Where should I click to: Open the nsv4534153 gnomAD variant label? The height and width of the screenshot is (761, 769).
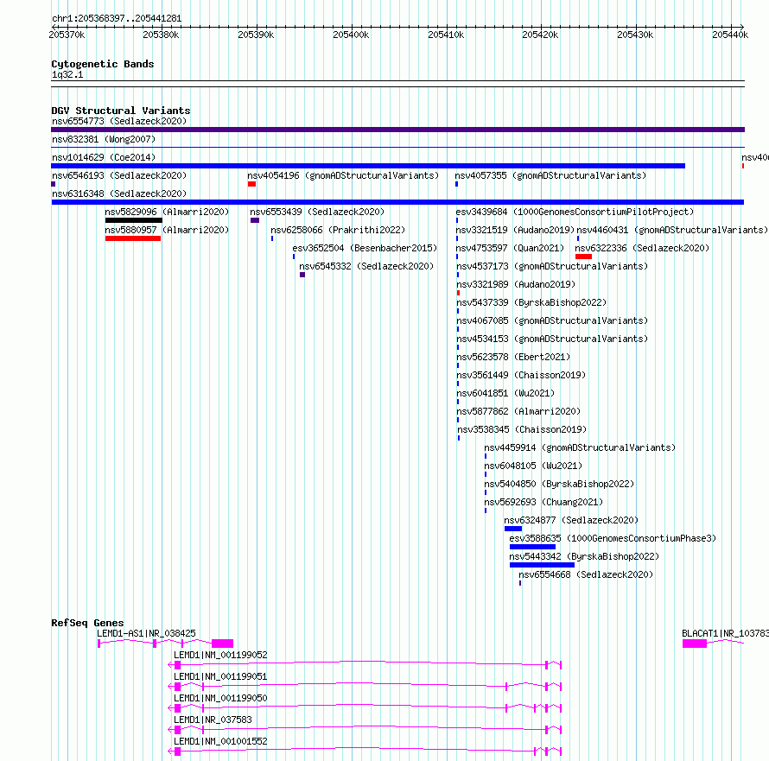click(x=552, y=339)
